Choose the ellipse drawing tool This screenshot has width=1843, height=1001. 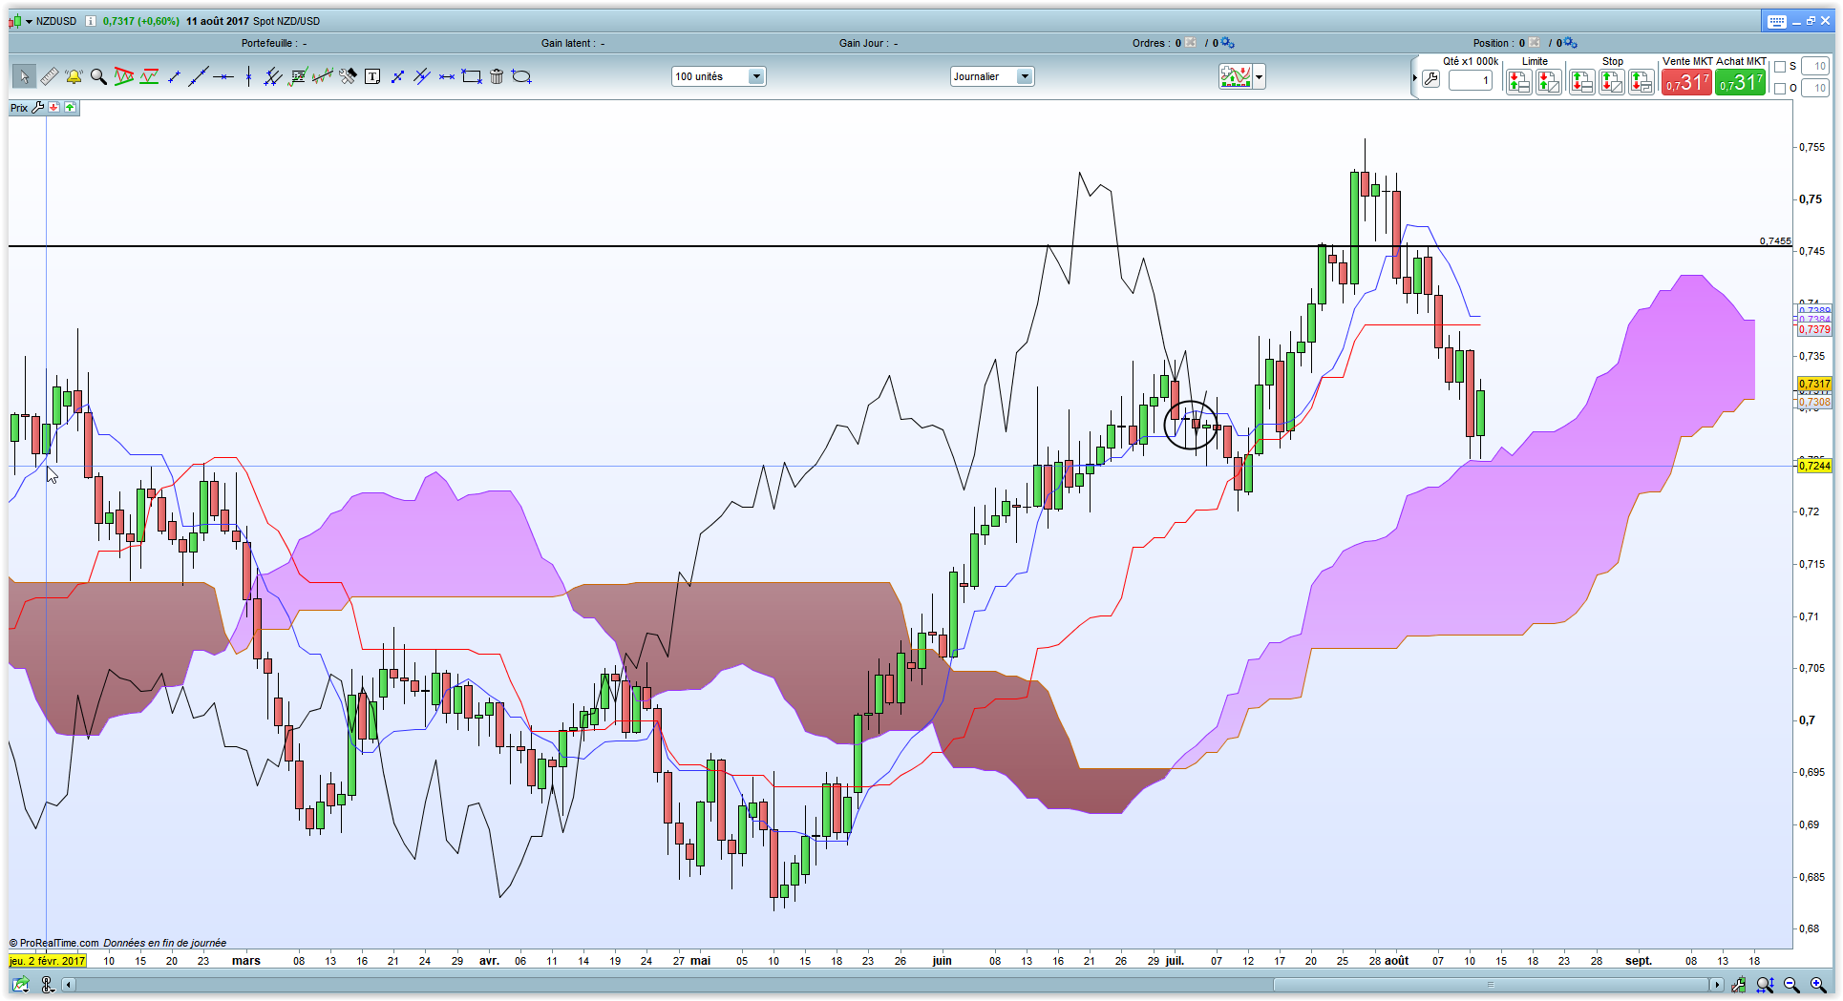[521, 76]
